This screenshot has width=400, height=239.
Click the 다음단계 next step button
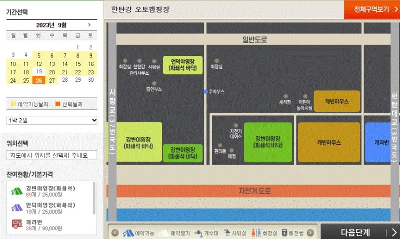360,232
